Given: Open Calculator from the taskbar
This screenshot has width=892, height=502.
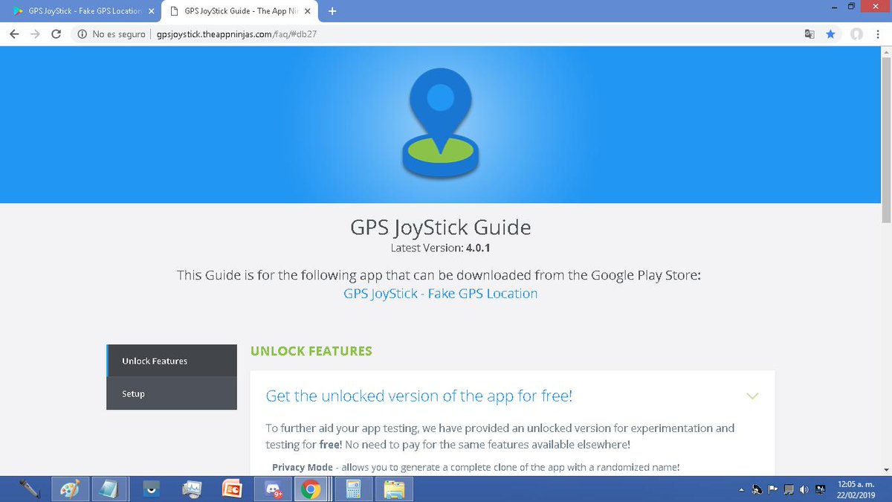Looking at the screenshot, I should 352,489.
